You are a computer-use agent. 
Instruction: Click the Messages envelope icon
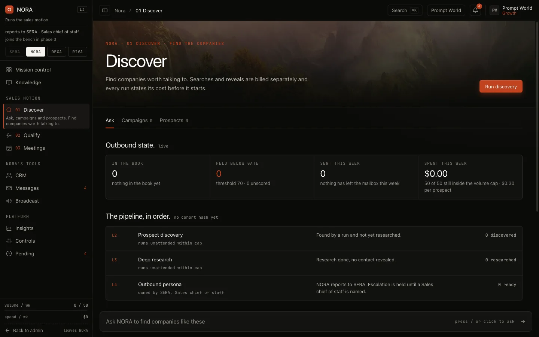click(9, 188)
